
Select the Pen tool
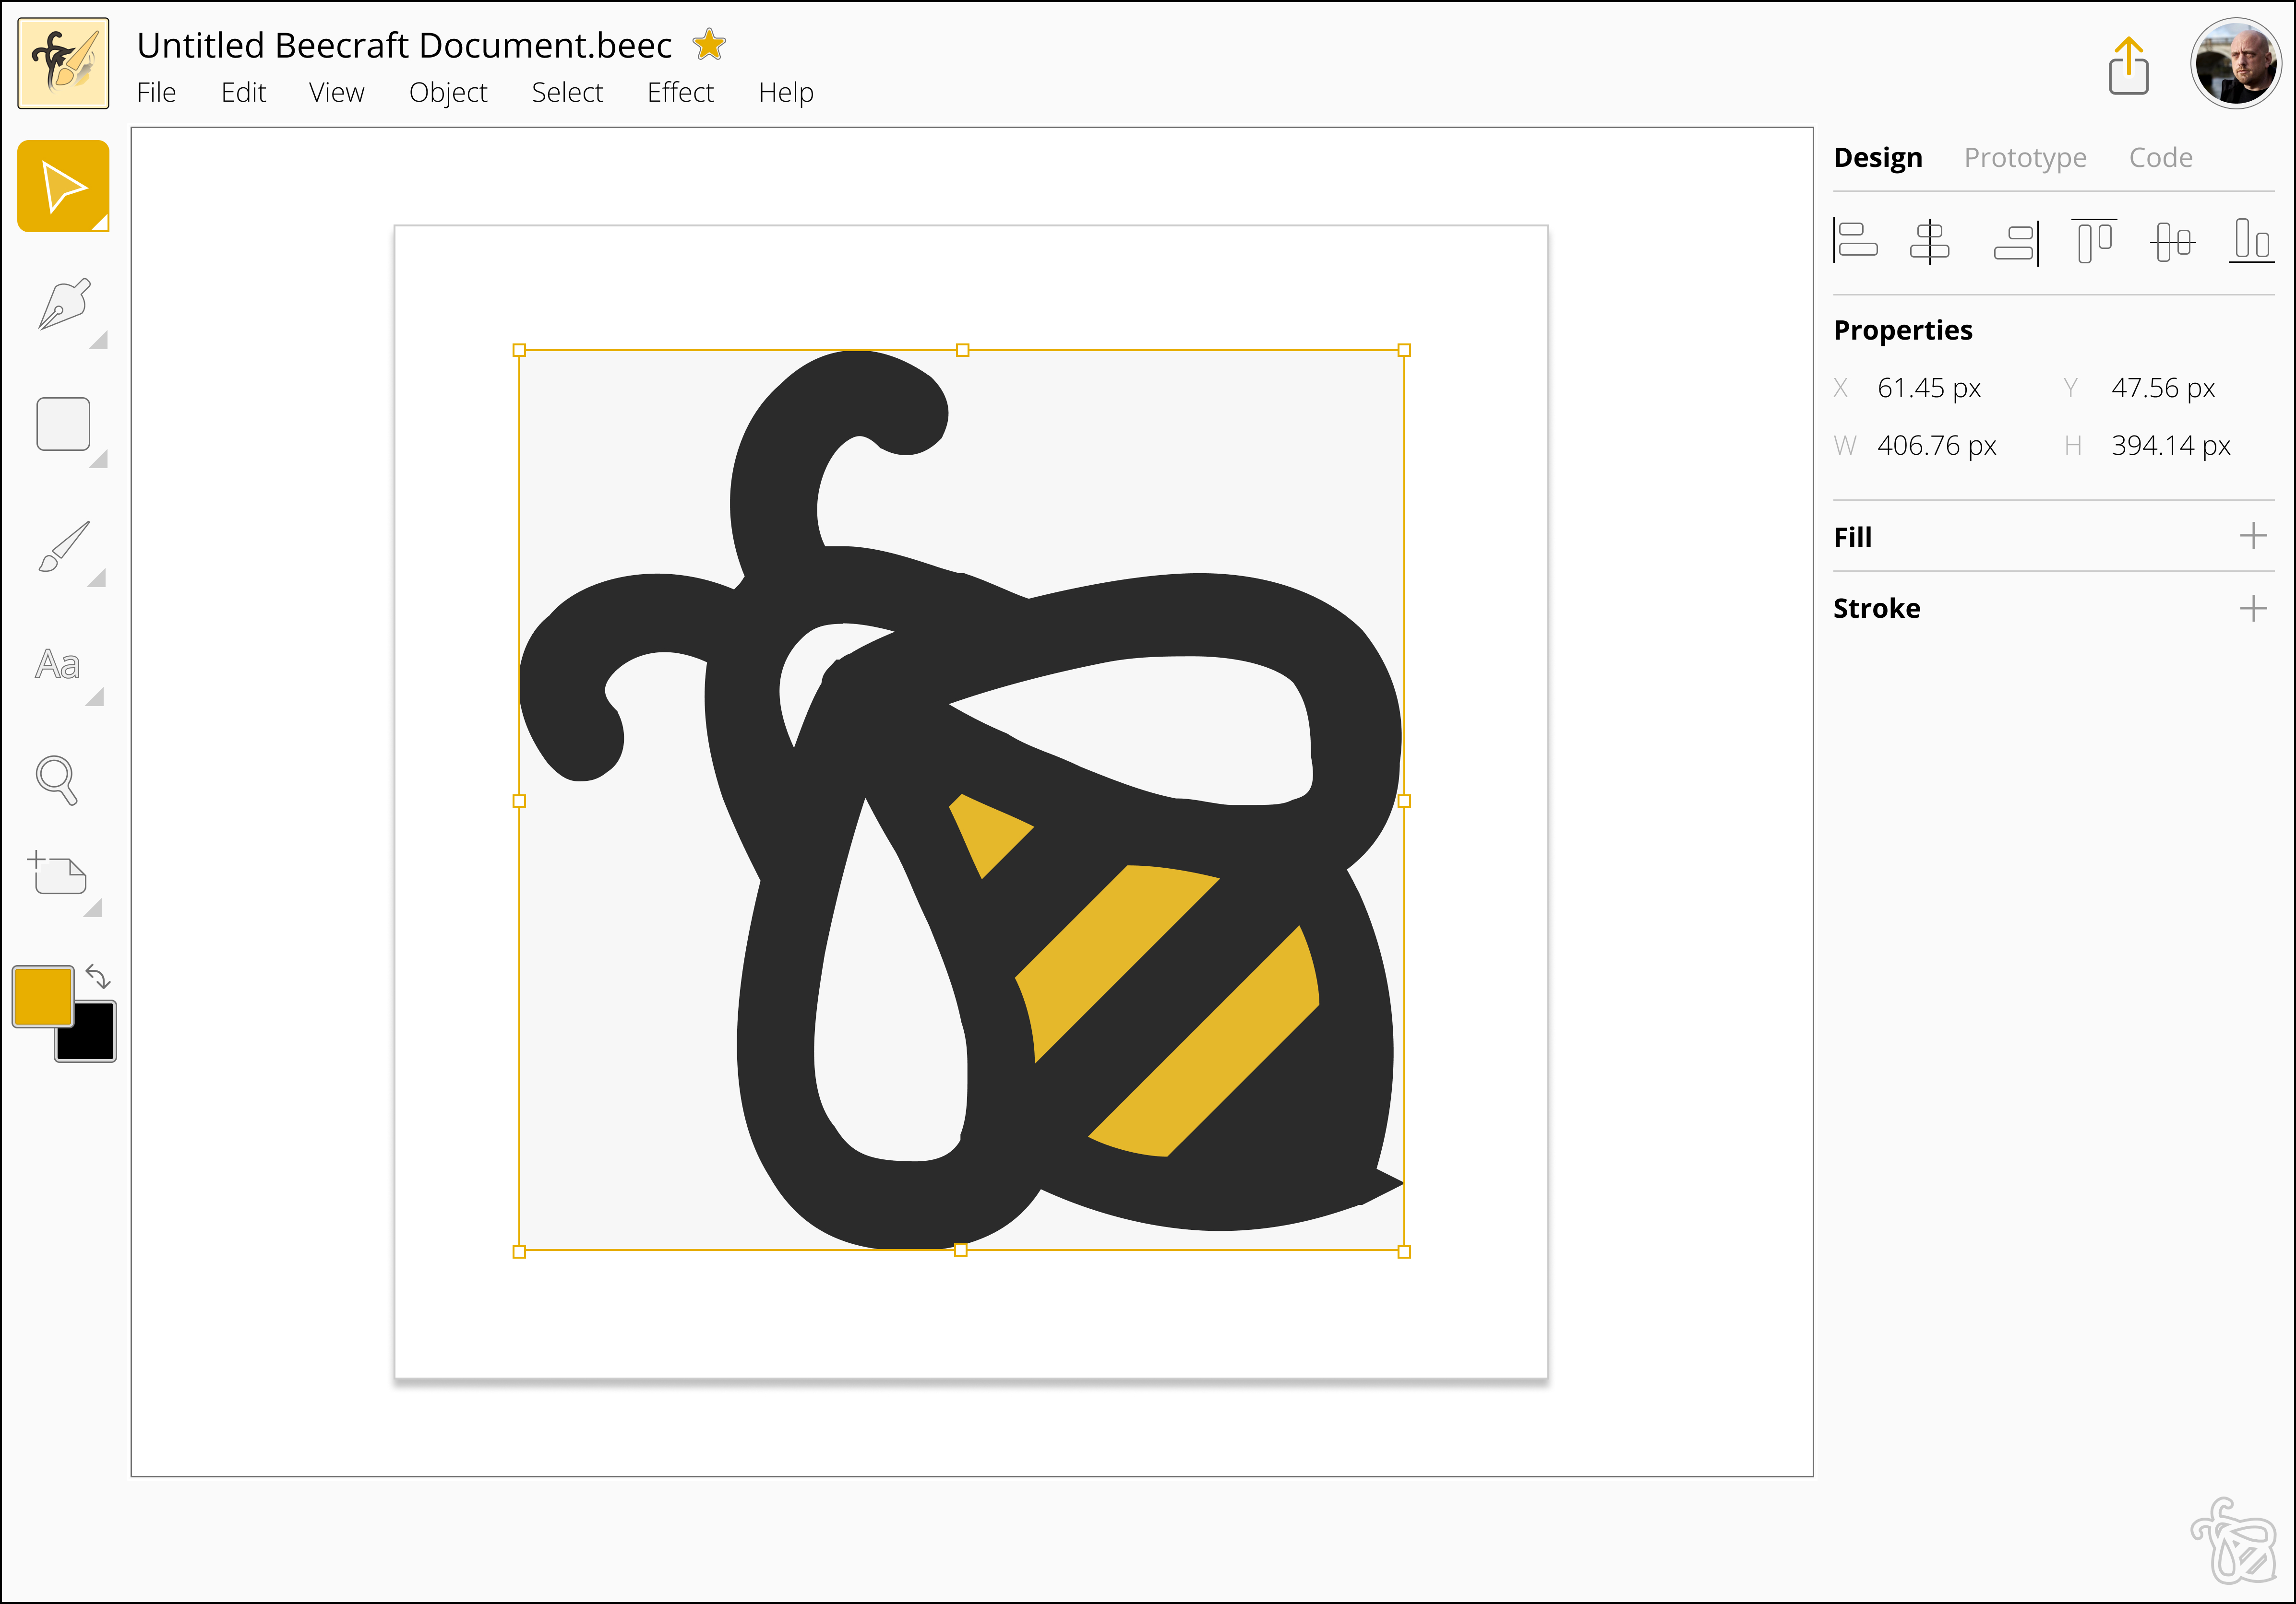pos(64,305)
